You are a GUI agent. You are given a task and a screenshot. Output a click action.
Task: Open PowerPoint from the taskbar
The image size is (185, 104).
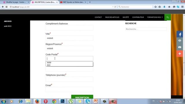[96, 101]
